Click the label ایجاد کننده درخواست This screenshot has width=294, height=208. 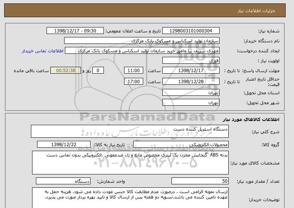258,51
